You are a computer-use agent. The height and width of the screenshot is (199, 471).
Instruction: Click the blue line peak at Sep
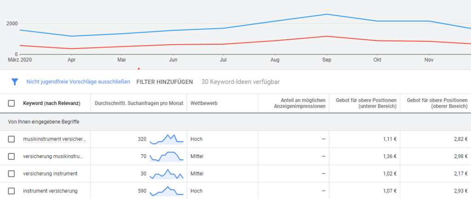(327, 14)
